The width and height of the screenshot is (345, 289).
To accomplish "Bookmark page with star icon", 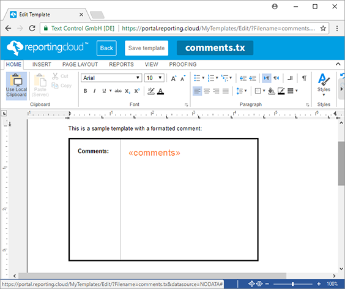I will (323, 28).
